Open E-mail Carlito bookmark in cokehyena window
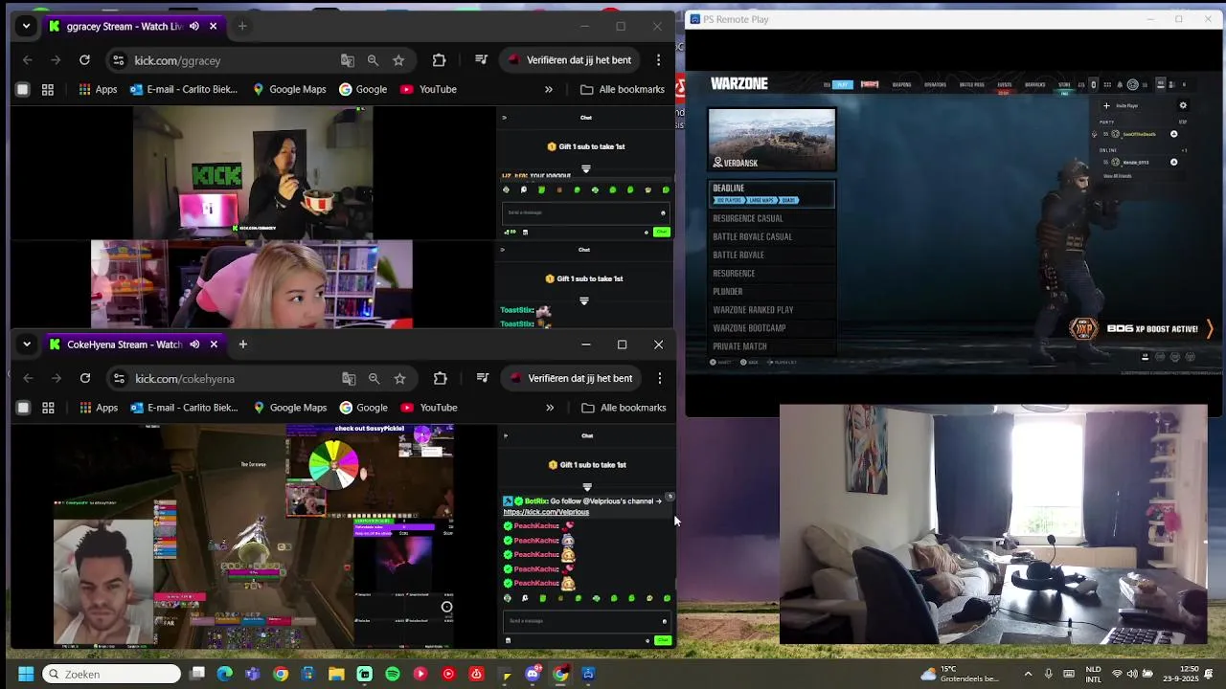1226x689 pixels. tap(184, 408)
